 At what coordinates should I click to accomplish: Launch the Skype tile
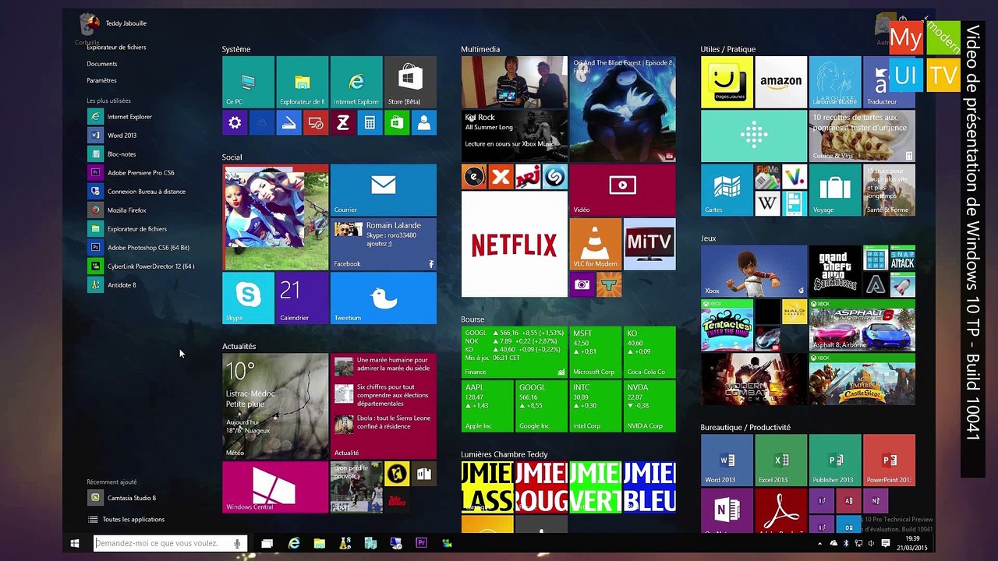[x=248, y=298]
